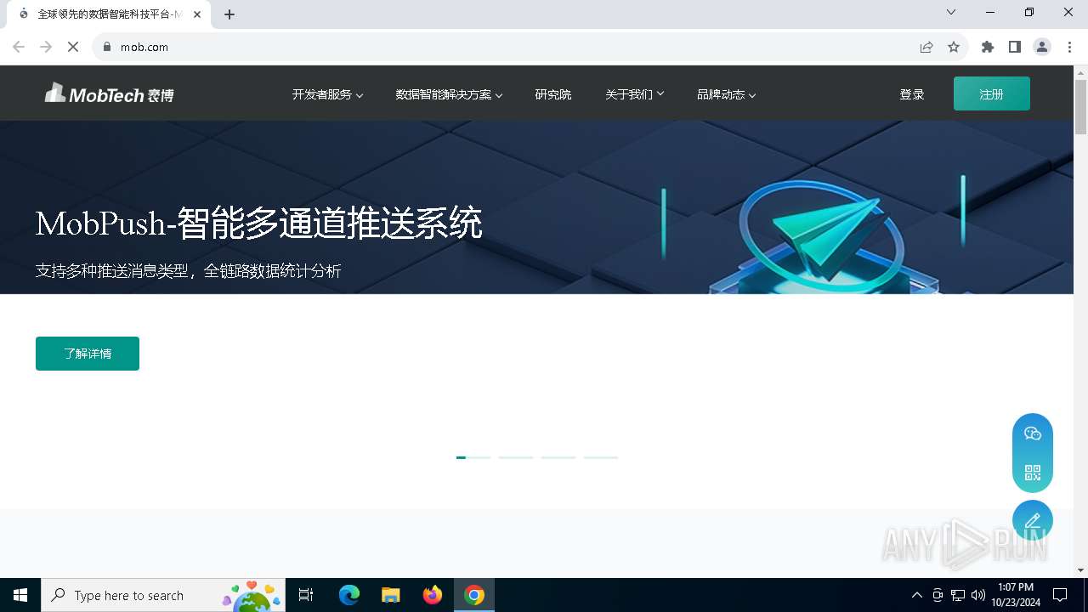The image size is (1088, 612).
Task: Open the volume control in system tray
Action: point(978,595)
